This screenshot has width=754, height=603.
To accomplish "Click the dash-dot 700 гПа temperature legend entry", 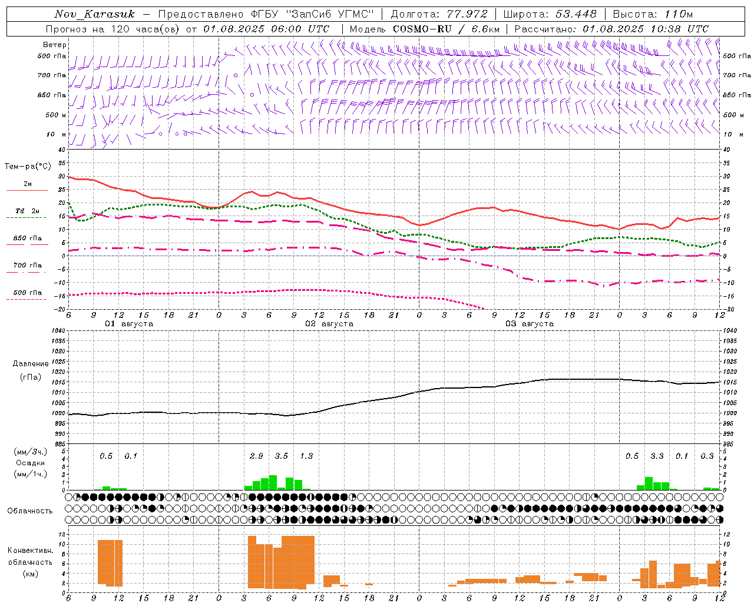I will point(27,269).
